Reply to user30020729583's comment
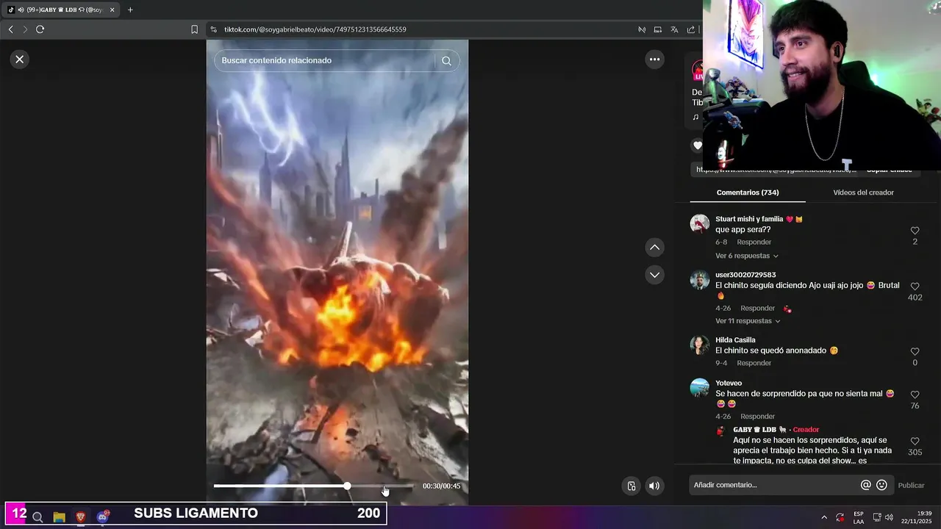The width and height of the screenshot is (941, 529). (x=757, y=309)
